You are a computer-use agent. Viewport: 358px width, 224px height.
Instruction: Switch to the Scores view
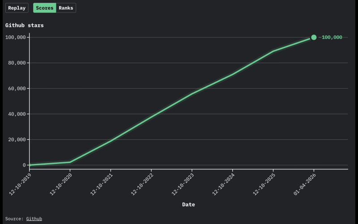(44, 8)
